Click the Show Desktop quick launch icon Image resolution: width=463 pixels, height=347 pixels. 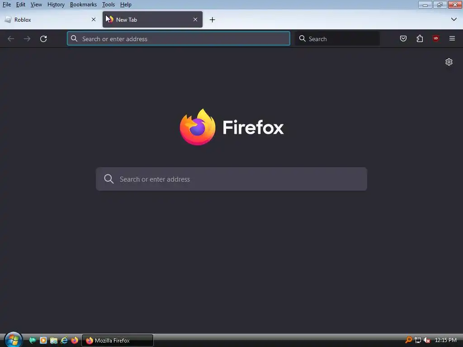(33, 340)
